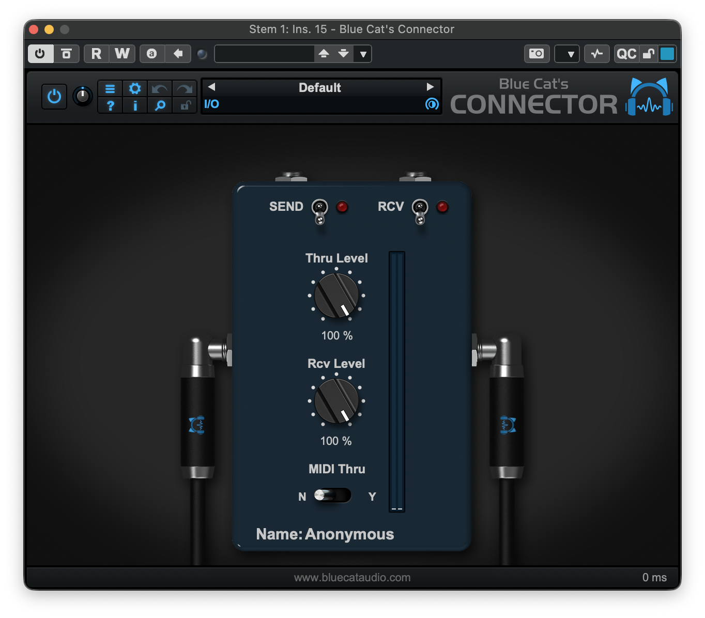Close the Connector plugin window
The width and height of the screenshot is (705, 618).
[34, 29]
